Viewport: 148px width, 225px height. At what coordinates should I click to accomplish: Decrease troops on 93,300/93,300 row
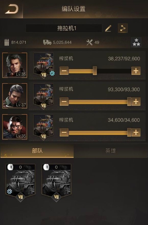[64, 102]
